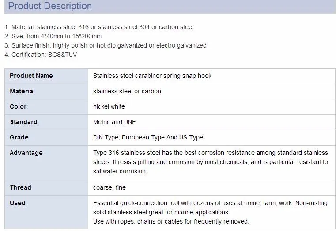Click the Advantage row label

click(x=26, y=153)
